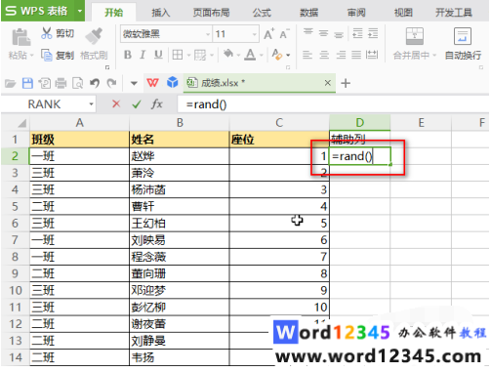Save the workbook with floppy icon
491x372 pixels.
tap(27, 83)
